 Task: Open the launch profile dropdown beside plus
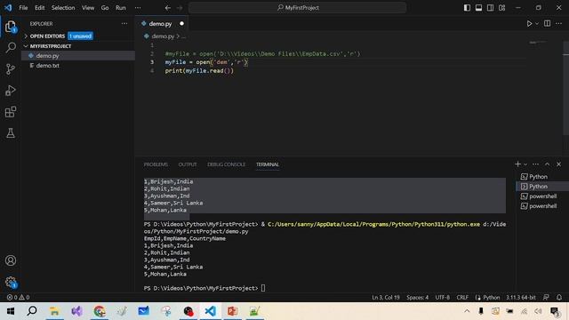click(x=525, y=164)
